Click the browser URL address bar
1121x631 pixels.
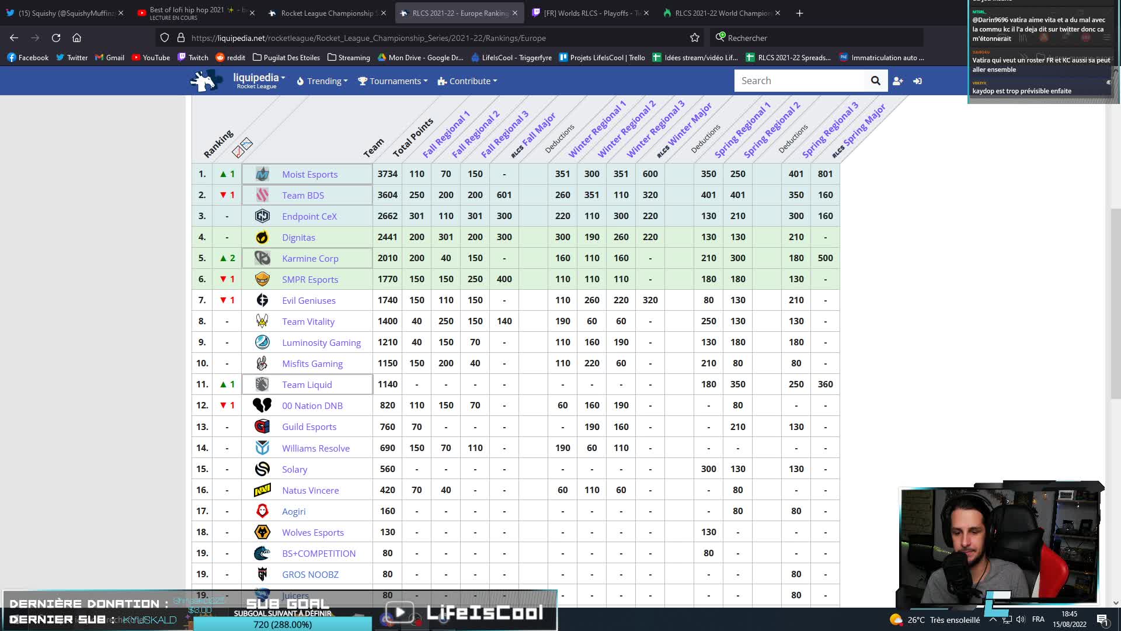pos(429,38)
